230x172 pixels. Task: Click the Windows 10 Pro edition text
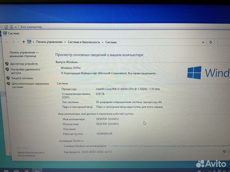71,68
